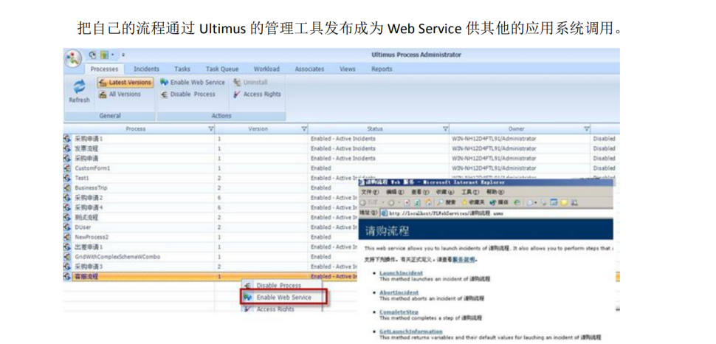Choose Enable Web Service from context menu

(283, 297)
